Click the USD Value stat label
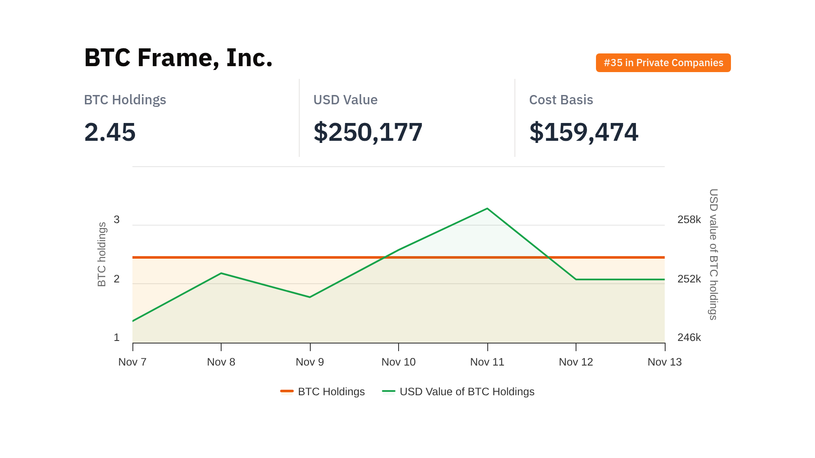Viewport: 815px width, 458px height. pos(345,100)
